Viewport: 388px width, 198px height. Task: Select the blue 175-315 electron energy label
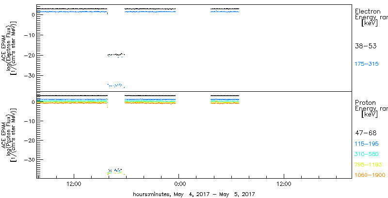pyautogui.click(x=367, y=64)
